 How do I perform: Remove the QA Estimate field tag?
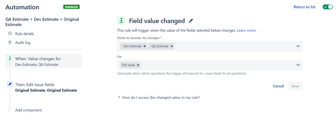(x=172, y=46)
